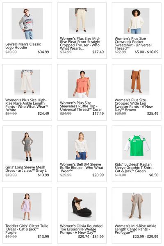View the Women's Bell 3/4 Sleeve Ruffle Blouse photo
Image resolution: width=164 pixels, height=246 pixels.
pos(82,145)
